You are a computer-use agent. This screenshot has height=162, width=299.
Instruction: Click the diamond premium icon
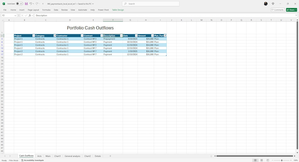click(x=273, y=4)
